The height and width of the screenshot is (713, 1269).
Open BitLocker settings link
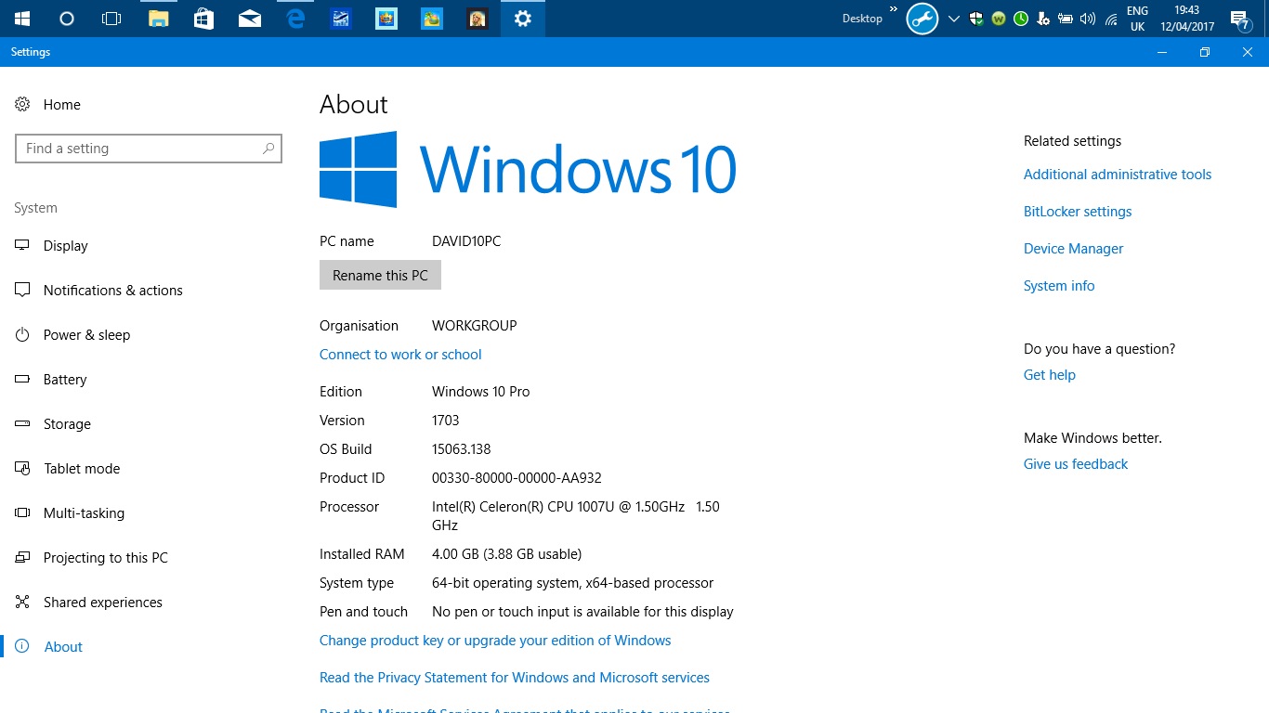point(1078,212)
